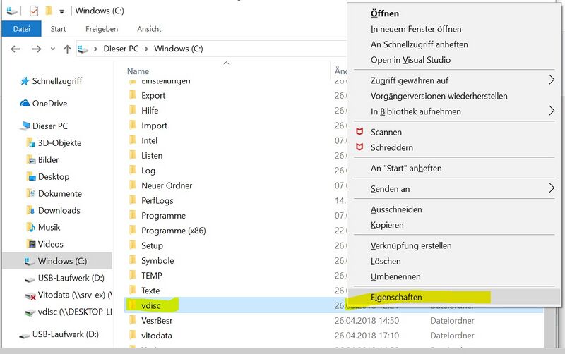Open the quick access toolbar dropdown arrow
This screenshot has height=354, width=565.
point(62,11)
